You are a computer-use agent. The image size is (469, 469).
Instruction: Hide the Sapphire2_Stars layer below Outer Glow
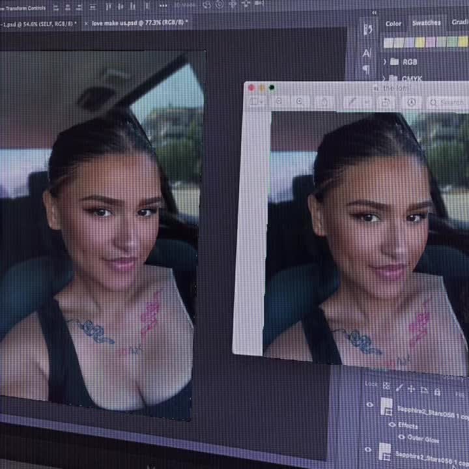click(x=367, y=449)
